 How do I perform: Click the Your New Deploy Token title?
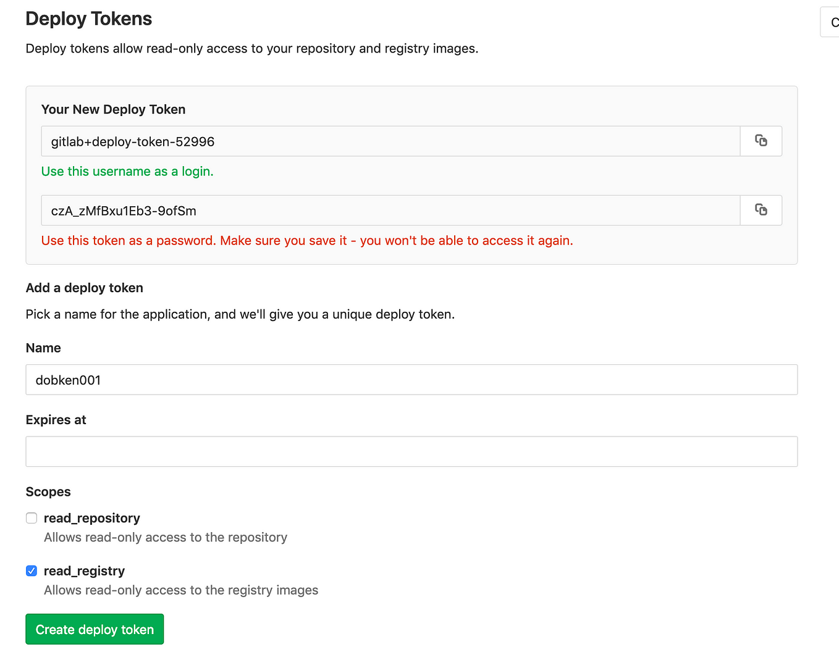coord(113,109)
